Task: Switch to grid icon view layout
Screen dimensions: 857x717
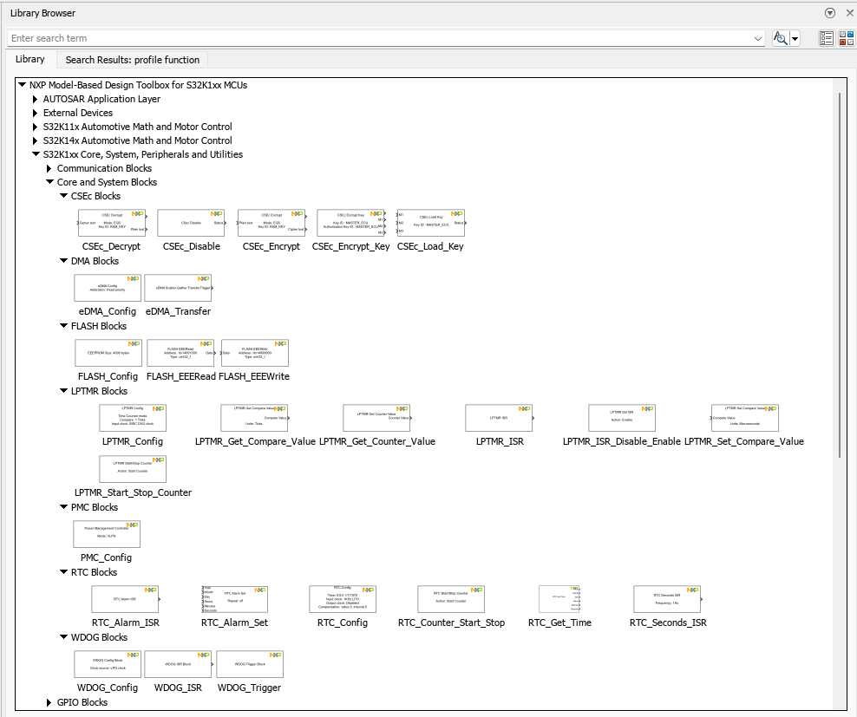Action: point(847,38)
